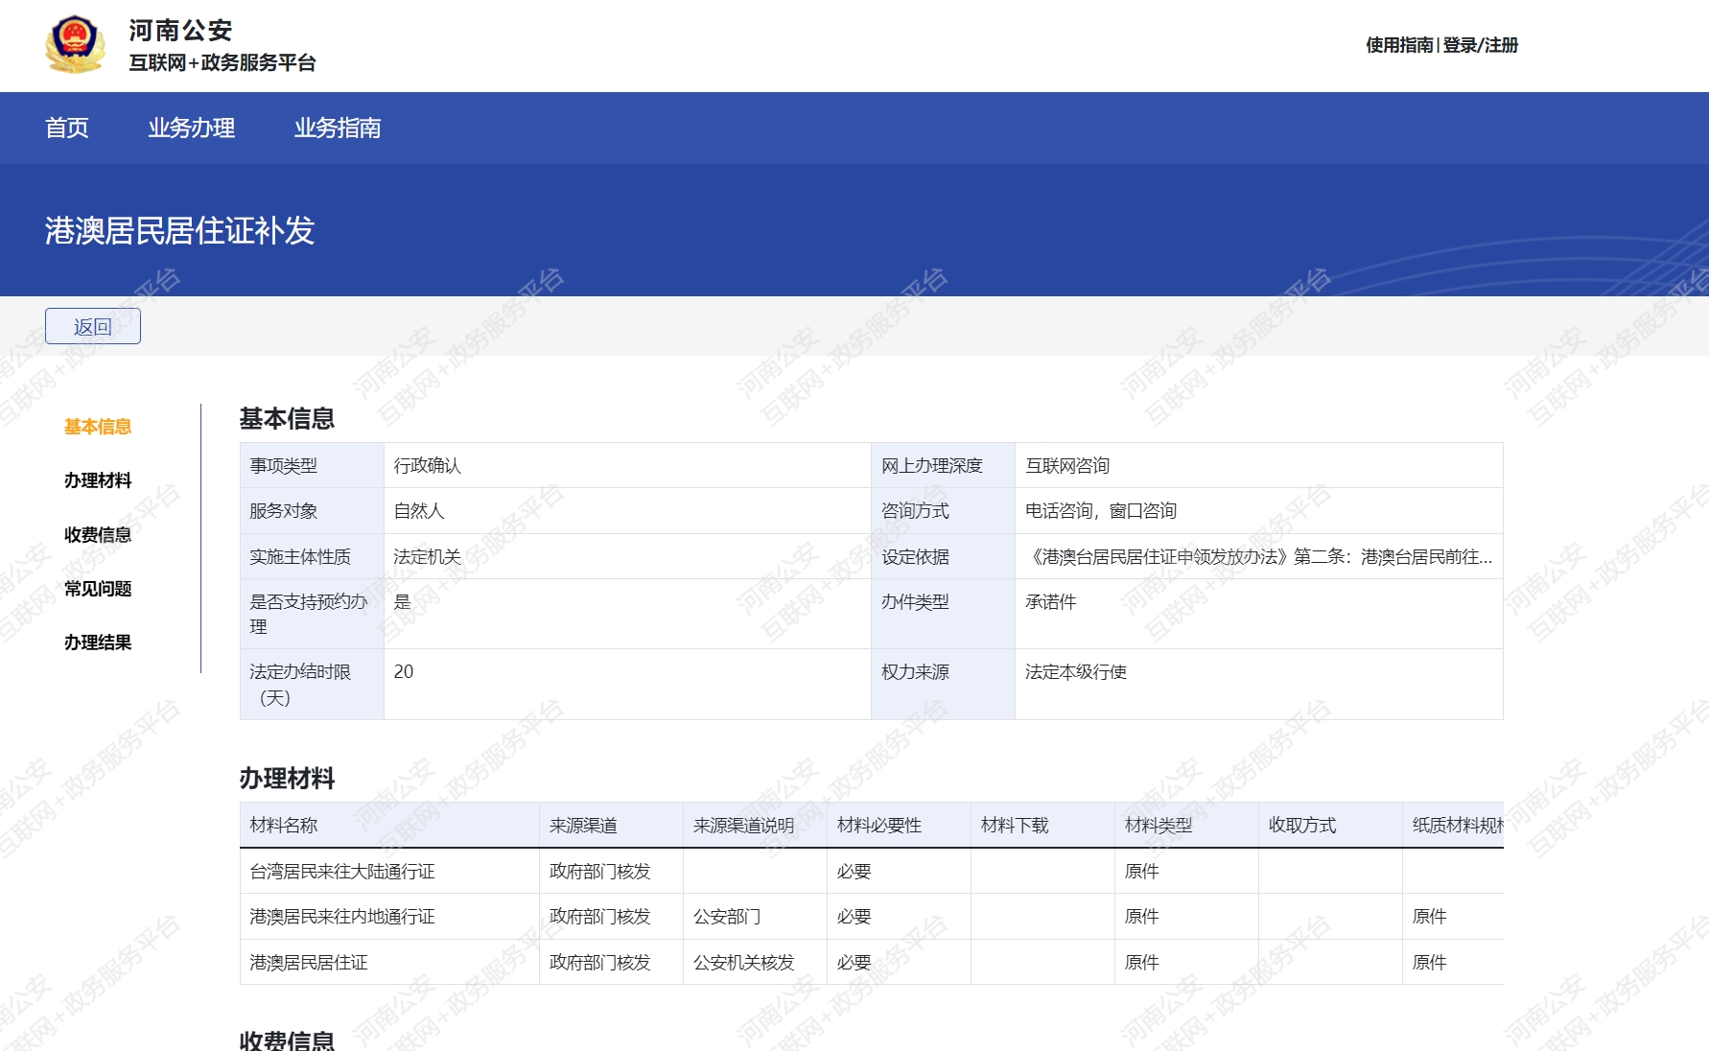
Task: Select the 台湾居民来往大陆通行证 material row
Action: tap(342, 872)
